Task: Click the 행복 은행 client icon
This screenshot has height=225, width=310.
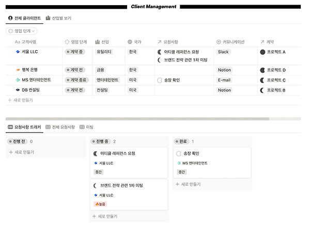Action: (18, 70)
